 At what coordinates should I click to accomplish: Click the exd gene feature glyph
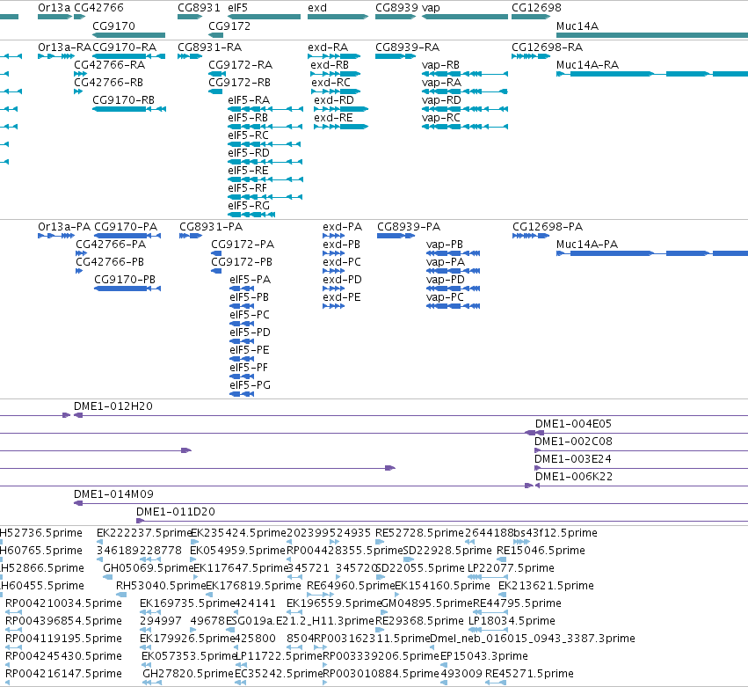[338, 17]
